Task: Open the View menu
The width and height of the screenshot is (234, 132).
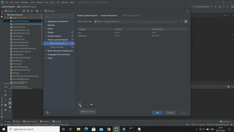Action: coord(17,2)
